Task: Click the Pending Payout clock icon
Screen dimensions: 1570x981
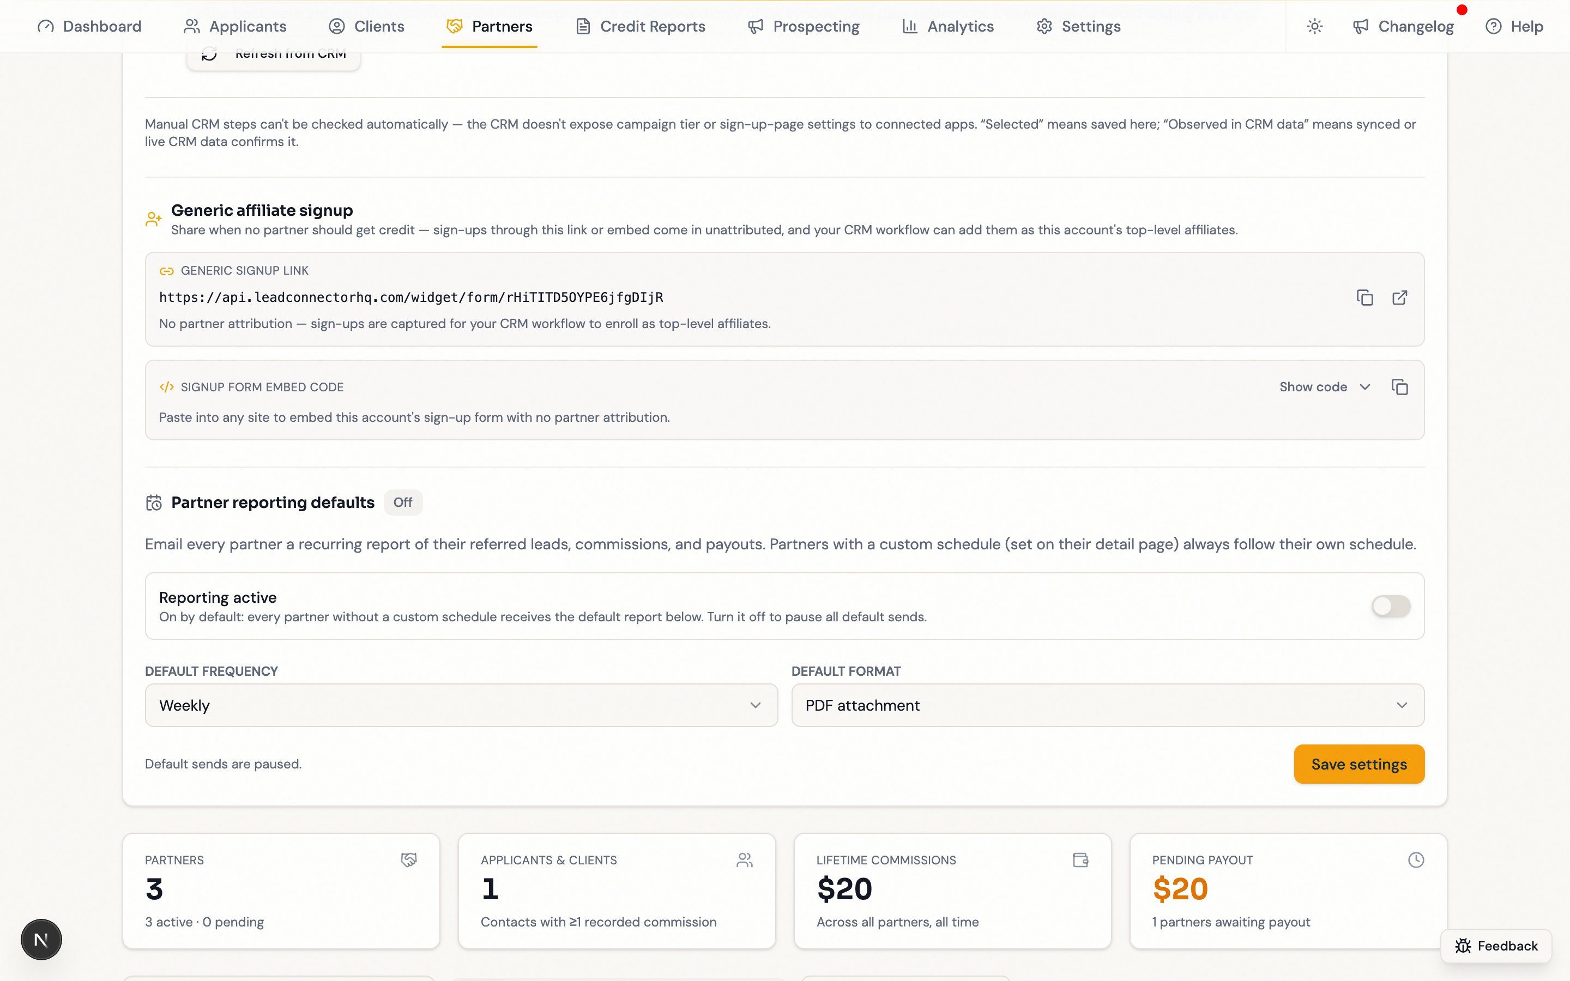Action: coord(1416,861)
